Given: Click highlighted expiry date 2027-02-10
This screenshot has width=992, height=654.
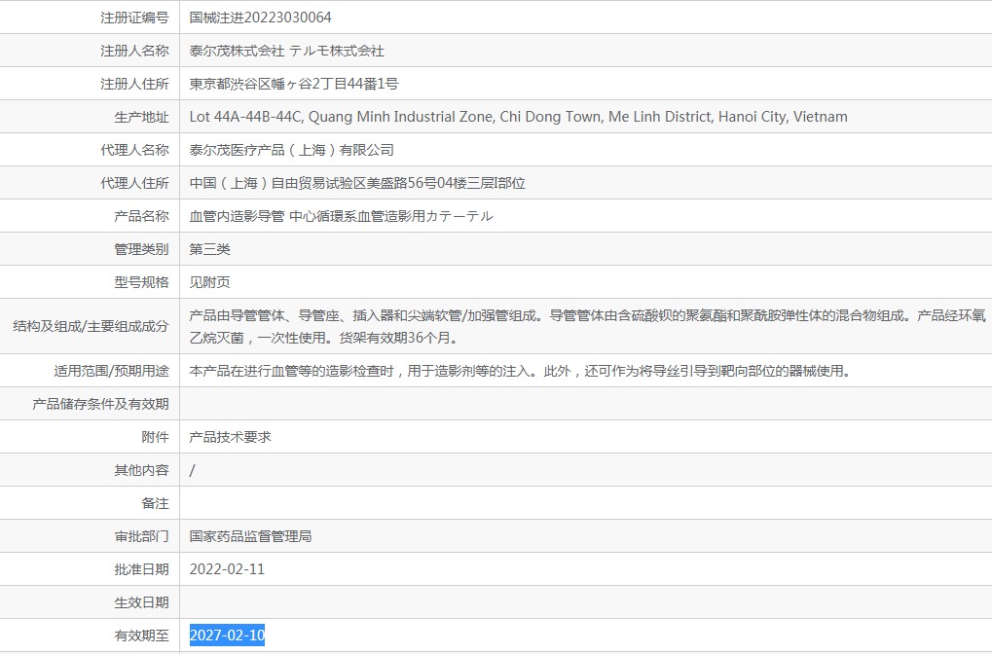Looking at the screenshot, I should [227, 636].
